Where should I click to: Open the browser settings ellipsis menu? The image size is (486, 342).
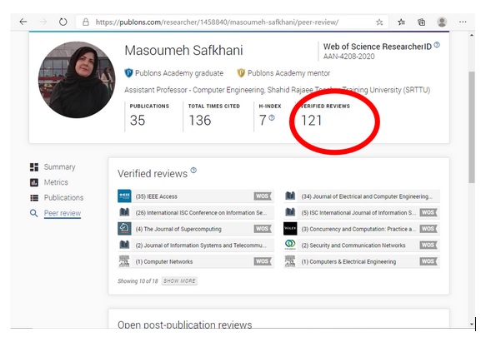463,22
